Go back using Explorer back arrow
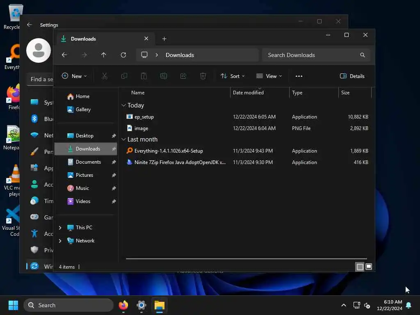The height and width of the screenshot is (315, 420). 64,55
